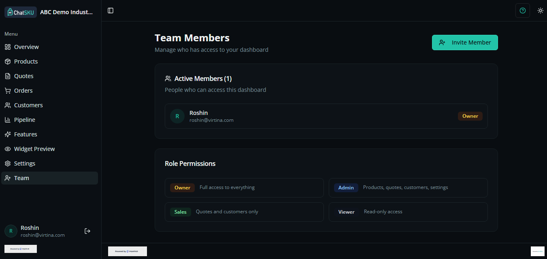The image size is (547, 259).
Task: Open Settings from the sidebar menu
Action: click(x=25, y=163)
